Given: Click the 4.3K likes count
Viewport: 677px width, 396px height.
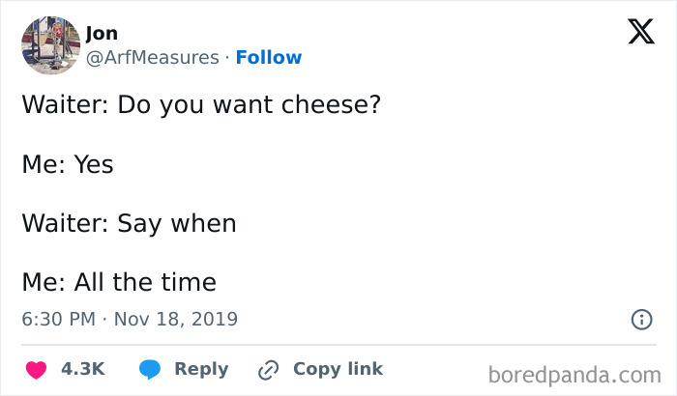Looking at the screenshot, I should pos(82,368).
